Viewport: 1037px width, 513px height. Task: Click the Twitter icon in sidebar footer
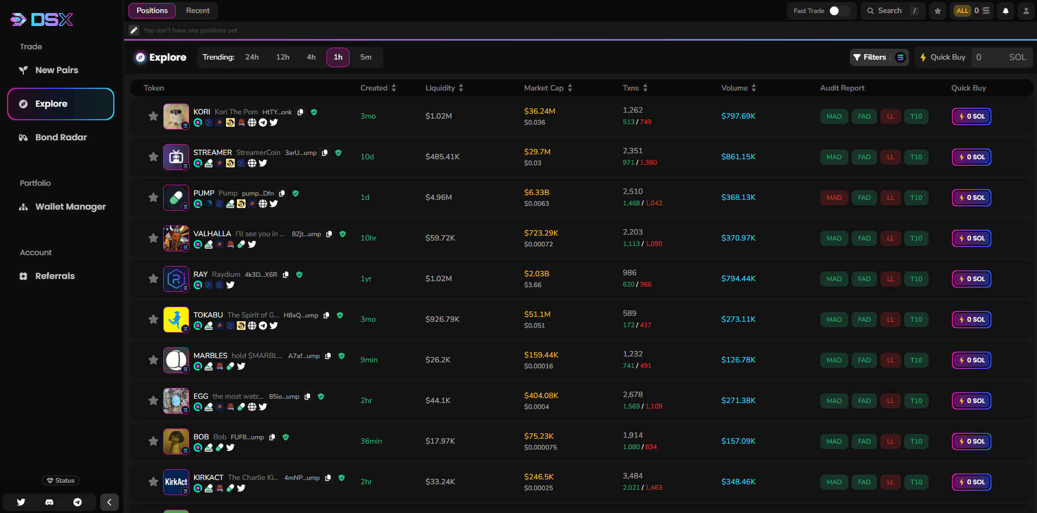[x=21, y=502]
